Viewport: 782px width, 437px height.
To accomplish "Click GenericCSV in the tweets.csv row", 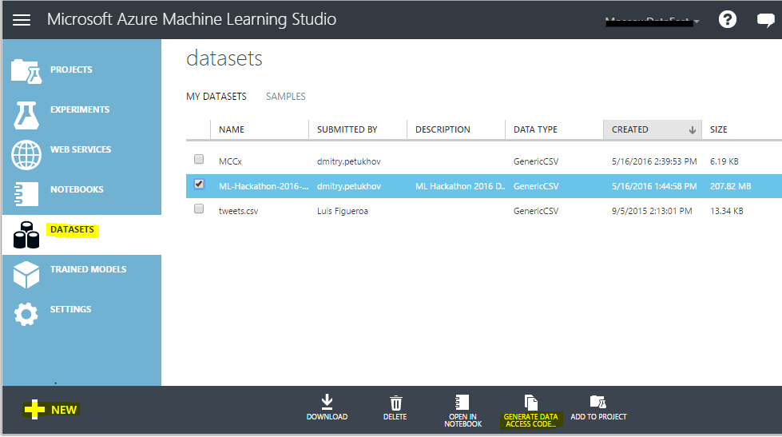I will [536, 211].
